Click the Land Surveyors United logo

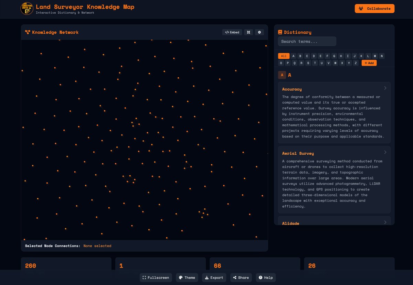coord(27,9)
